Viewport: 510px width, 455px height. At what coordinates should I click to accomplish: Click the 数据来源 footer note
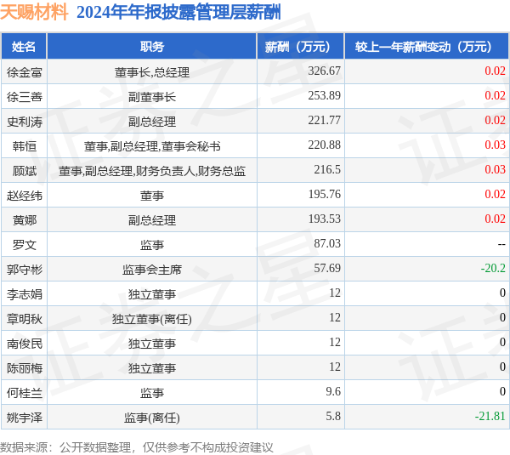(x=137, y=447)
